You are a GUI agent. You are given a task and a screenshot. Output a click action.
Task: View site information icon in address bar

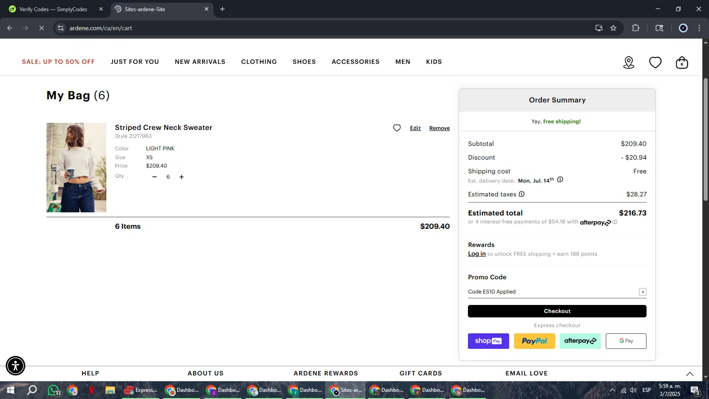pos(61,28)
